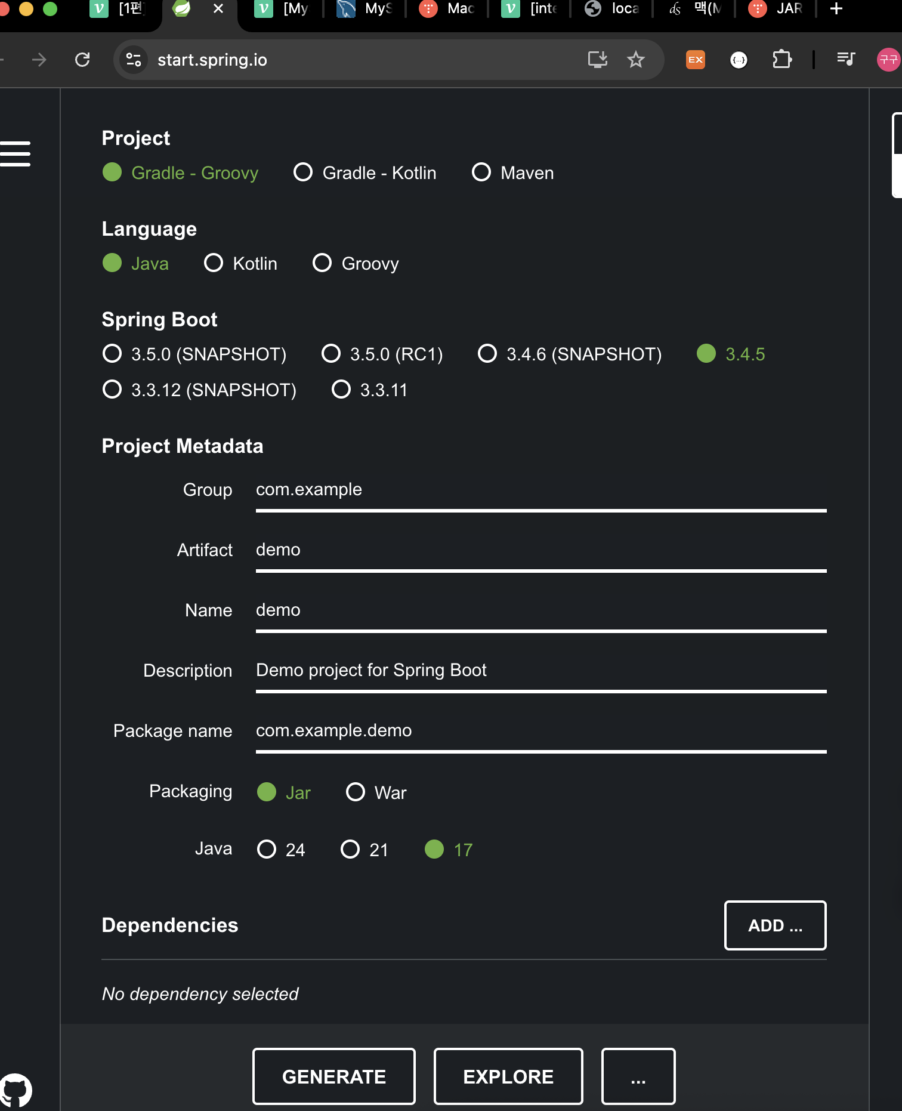Screen dimensions: 902x1111
Task: Select Spring Boot 3.4.6 (SNAPSHOT)
Action: (570, 354)
